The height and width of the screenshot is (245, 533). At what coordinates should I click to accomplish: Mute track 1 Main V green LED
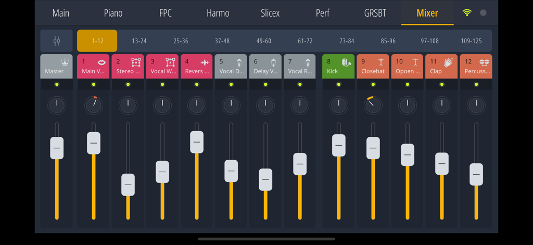click(x=94, y=84)
